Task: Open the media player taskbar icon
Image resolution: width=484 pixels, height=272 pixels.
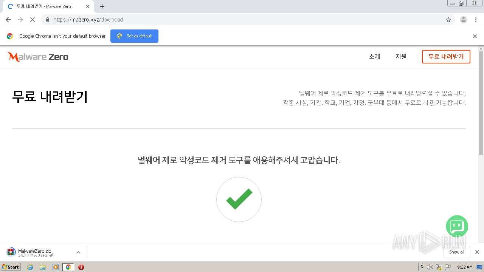Action: (x=56, y=267)
